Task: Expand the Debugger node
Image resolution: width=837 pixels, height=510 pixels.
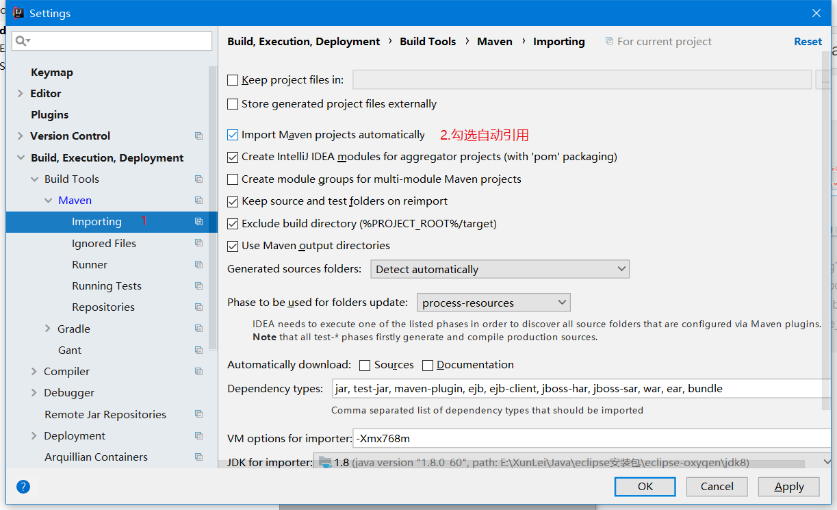Action: pos(34,393)
